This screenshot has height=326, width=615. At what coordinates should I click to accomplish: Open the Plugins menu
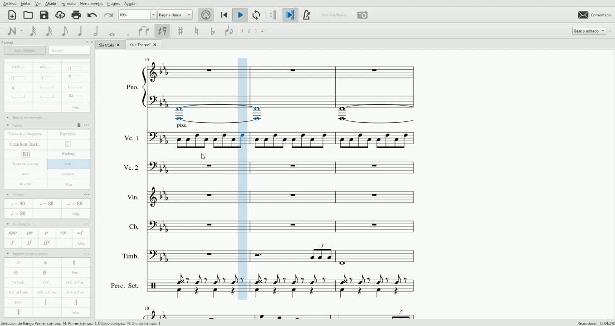[113, 3]
